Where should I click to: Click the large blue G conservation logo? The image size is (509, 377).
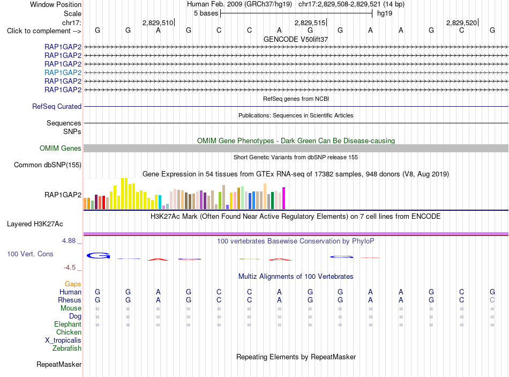(x=99, y=256)
